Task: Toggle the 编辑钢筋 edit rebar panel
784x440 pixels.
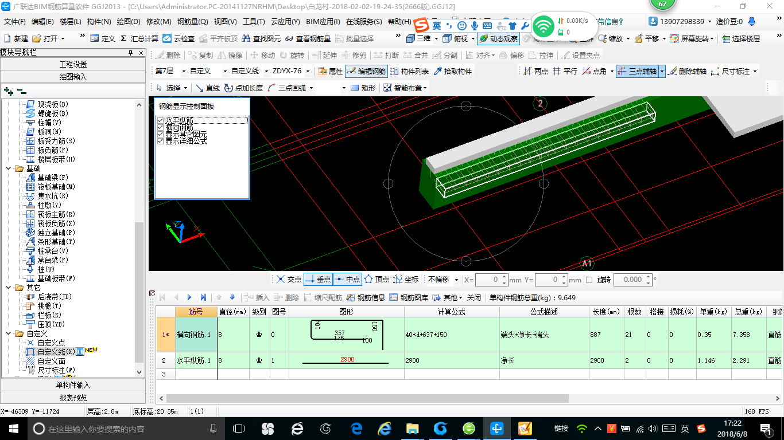Action: tap(366, 72)
